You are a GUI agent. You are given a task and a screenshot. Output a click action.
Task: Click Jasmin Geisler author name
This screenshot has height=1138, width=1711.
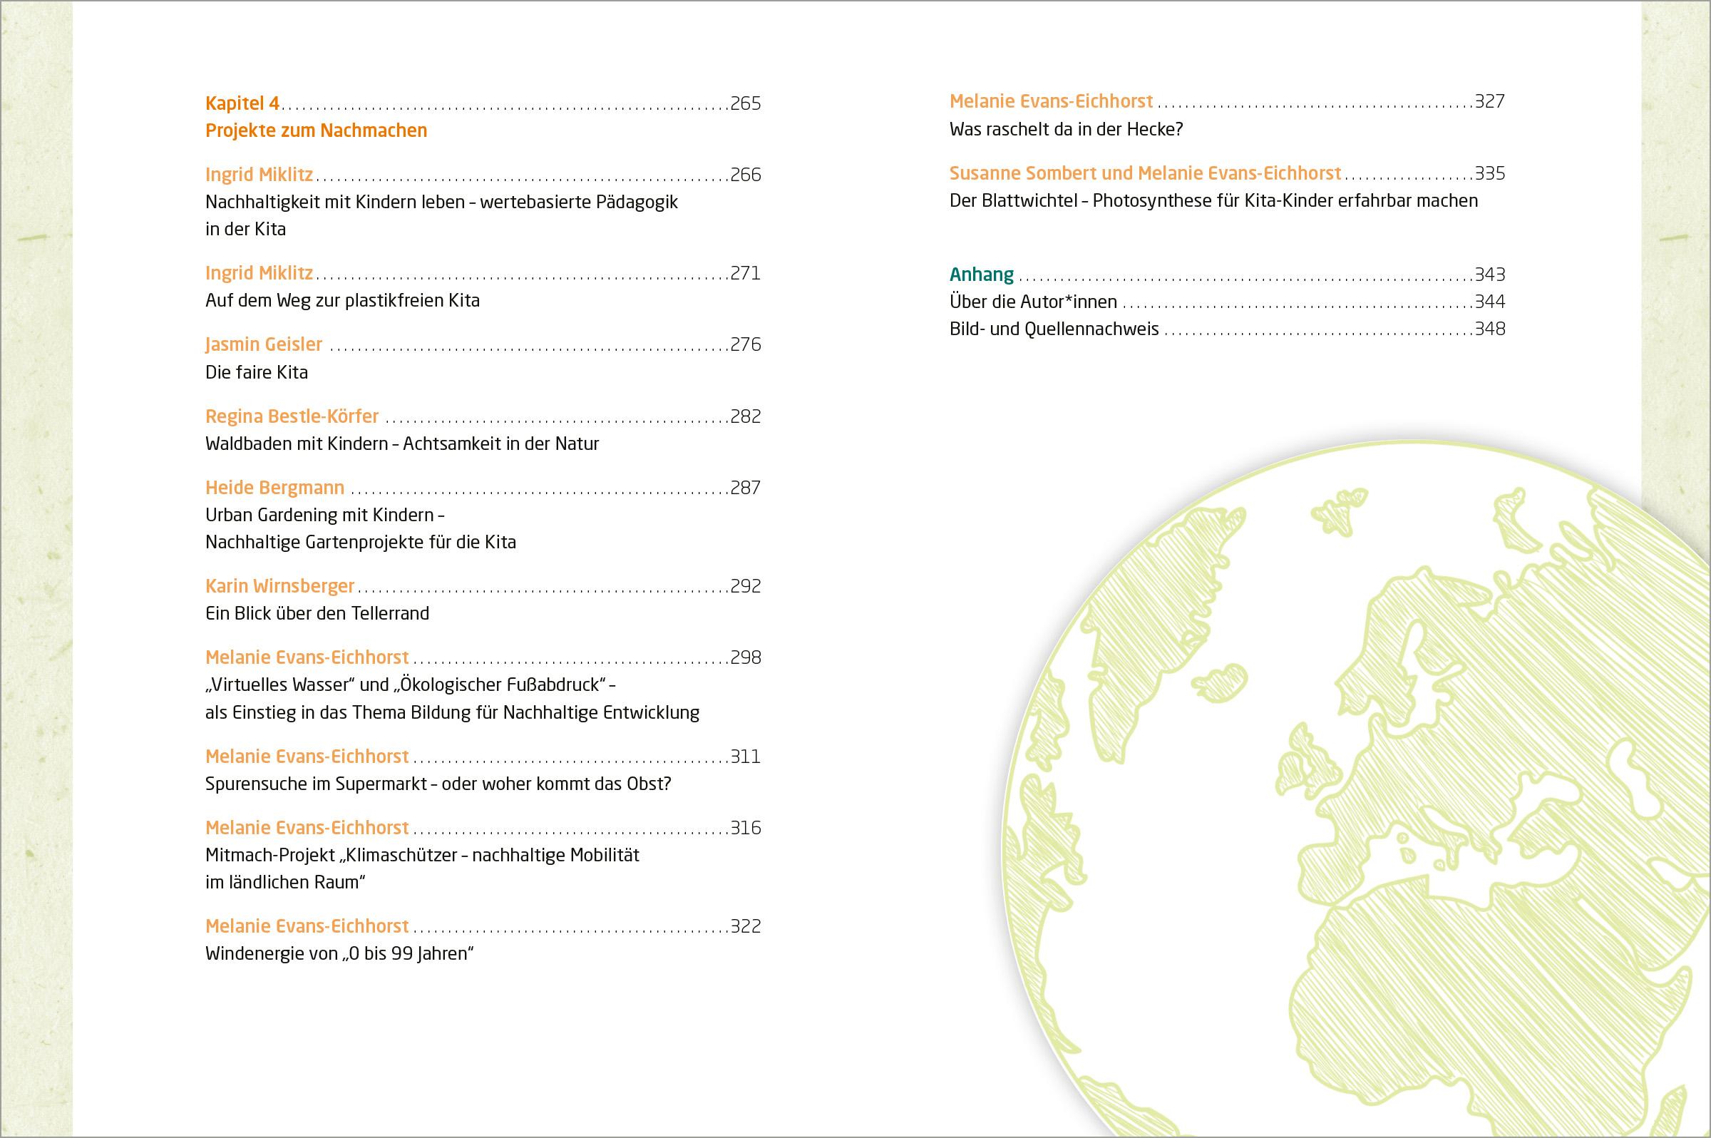tap(263, 344)
